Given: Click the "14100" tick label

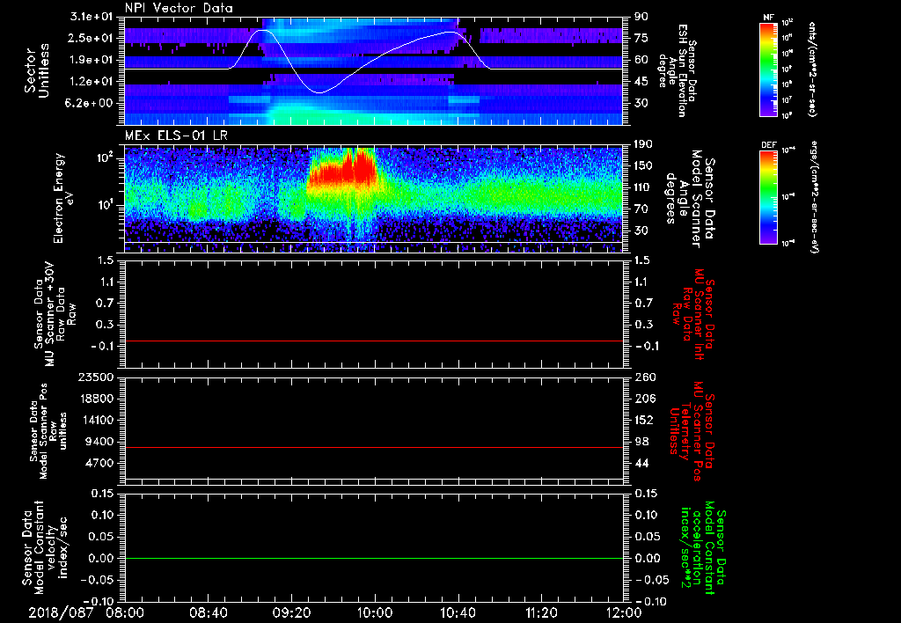Looking at the screenshot, I should tap(98, 420).
